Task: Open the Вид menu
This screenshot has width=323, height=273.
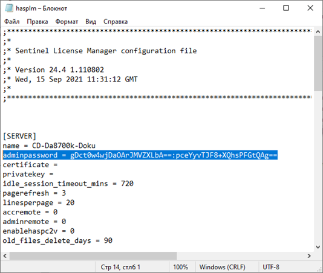Action: click(91, 21)
